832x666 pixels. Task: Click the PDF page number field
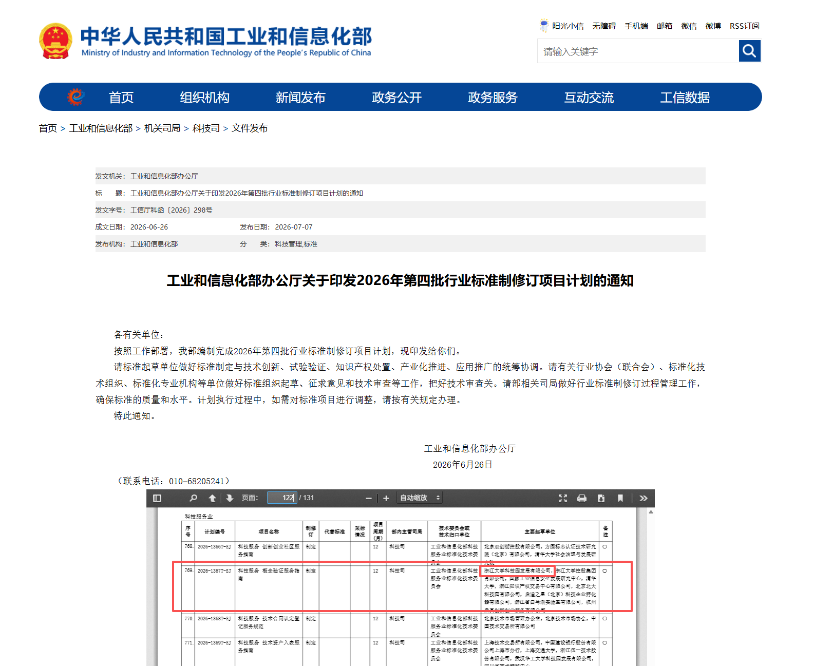(282, 498)
